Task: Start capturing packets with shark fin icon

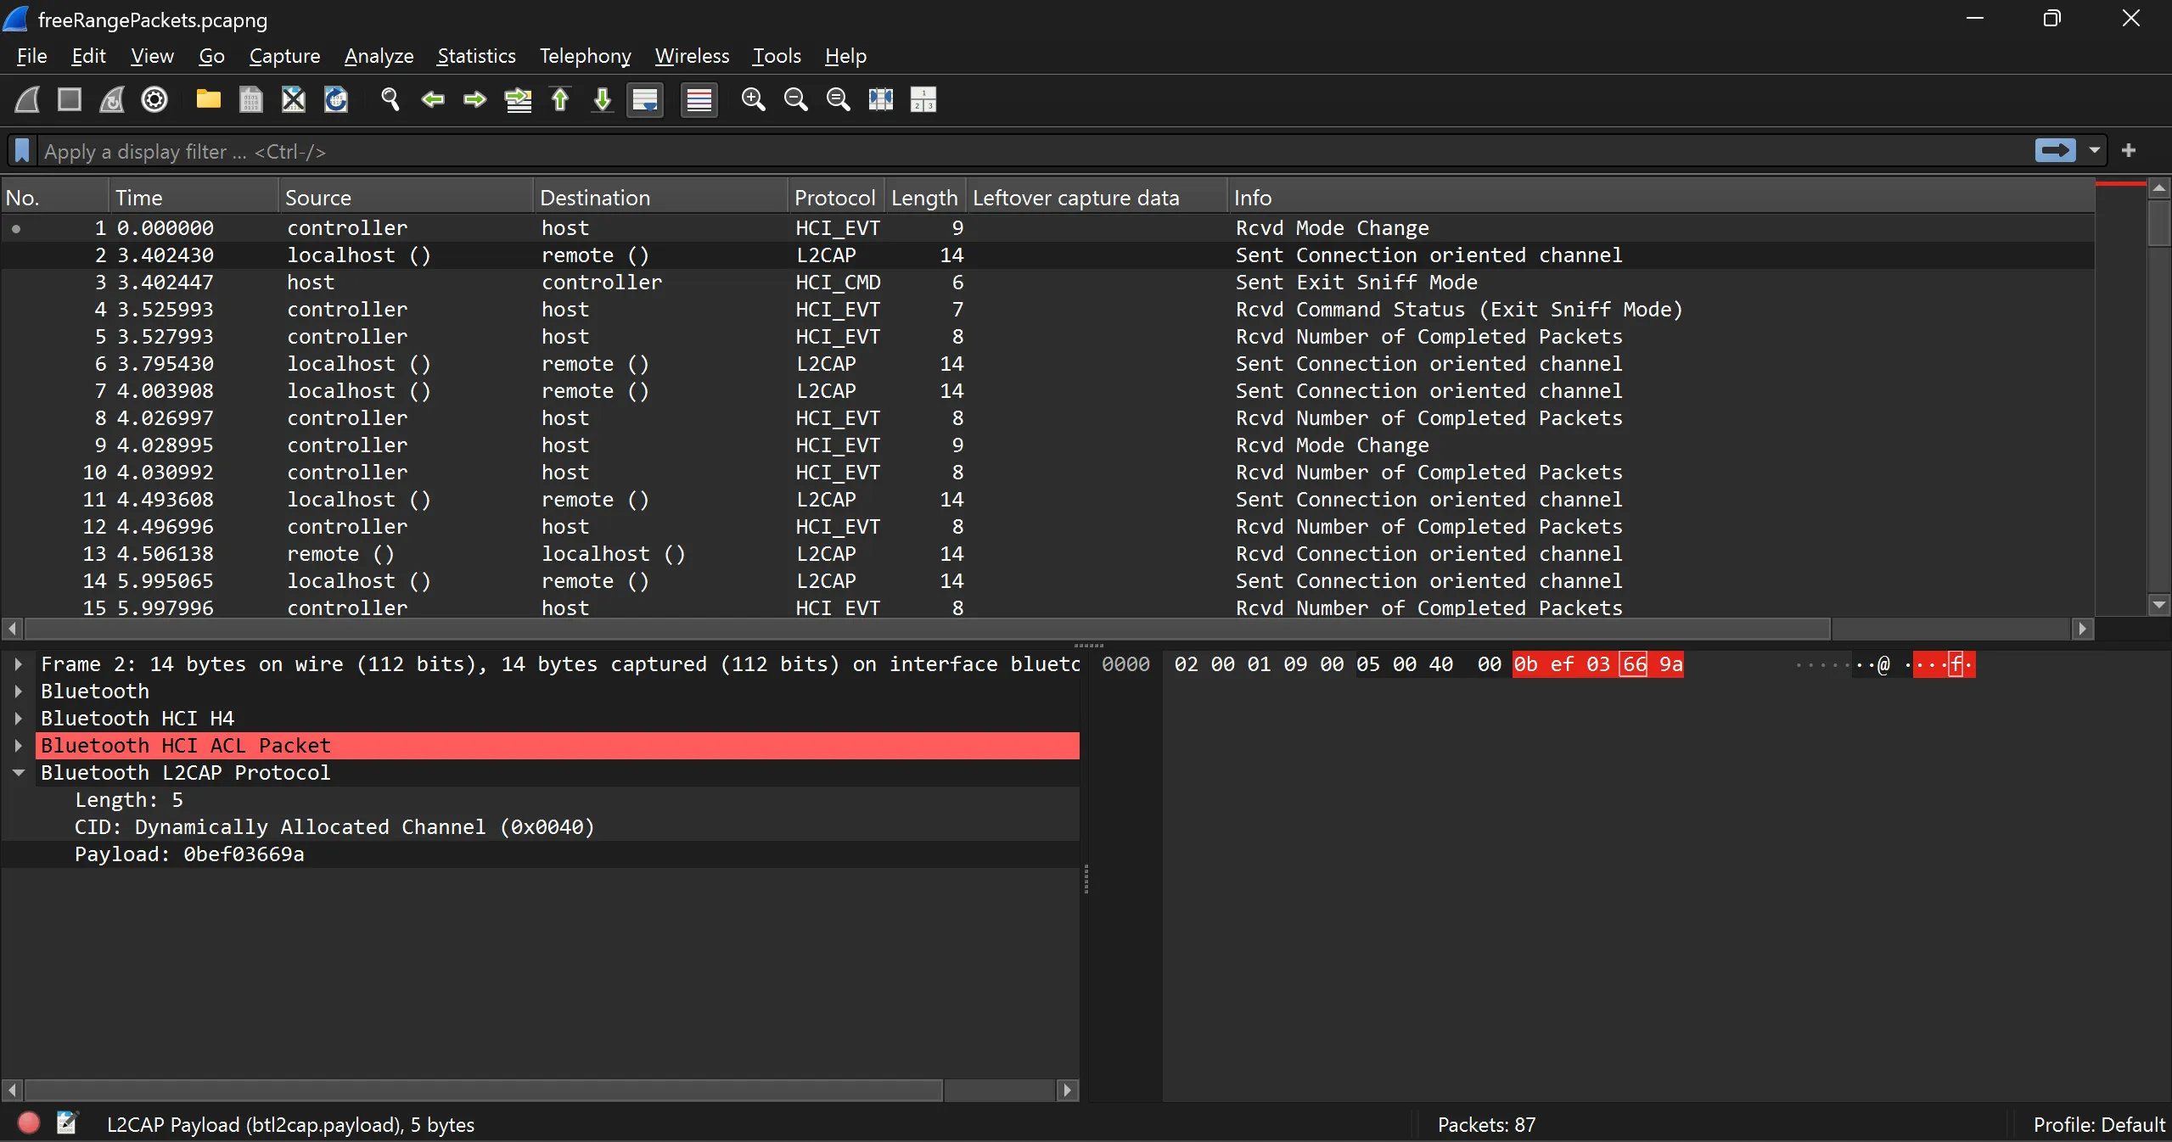Action: coord(27,100)
